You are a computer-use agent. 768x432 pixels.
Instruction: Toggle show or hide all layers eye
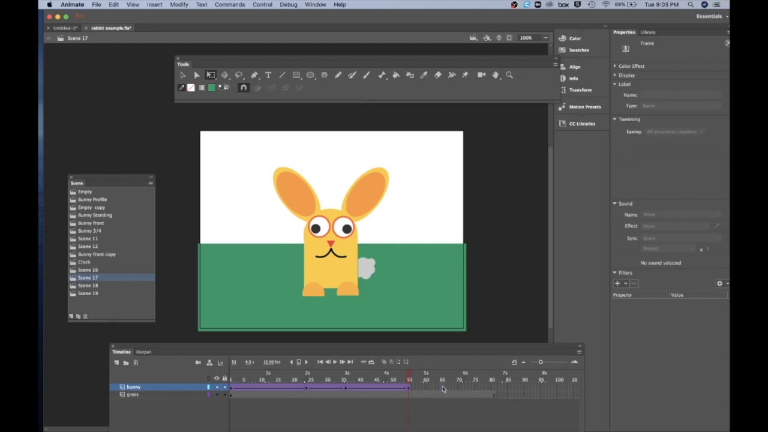pos(217,379)
